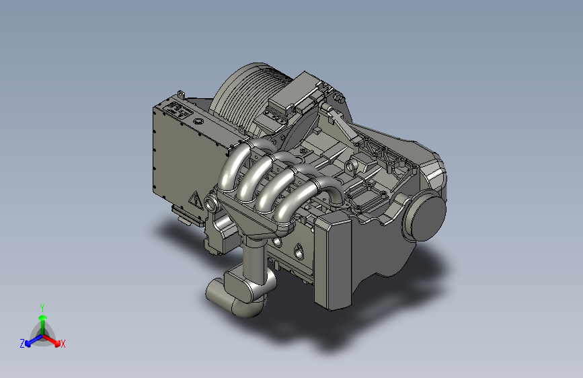Click the high-voltage warning triangle on the box
This screenshot has height=378, width=583.
pyautogui.click(x=195, y=201)
